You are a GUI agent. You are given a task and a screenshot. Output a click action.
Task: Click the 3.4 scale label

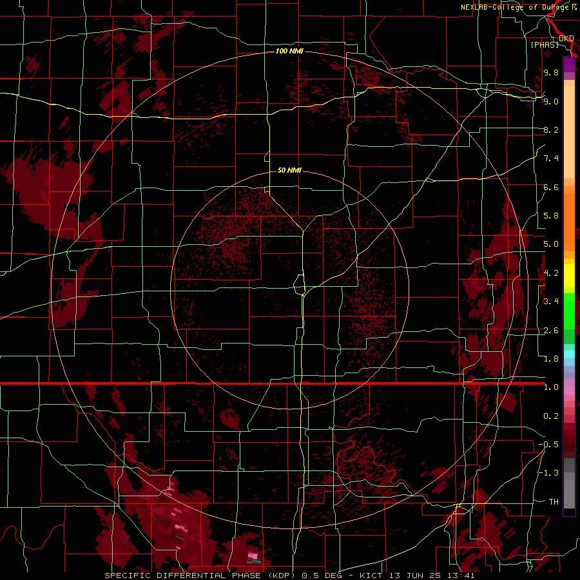coord(551,302)
